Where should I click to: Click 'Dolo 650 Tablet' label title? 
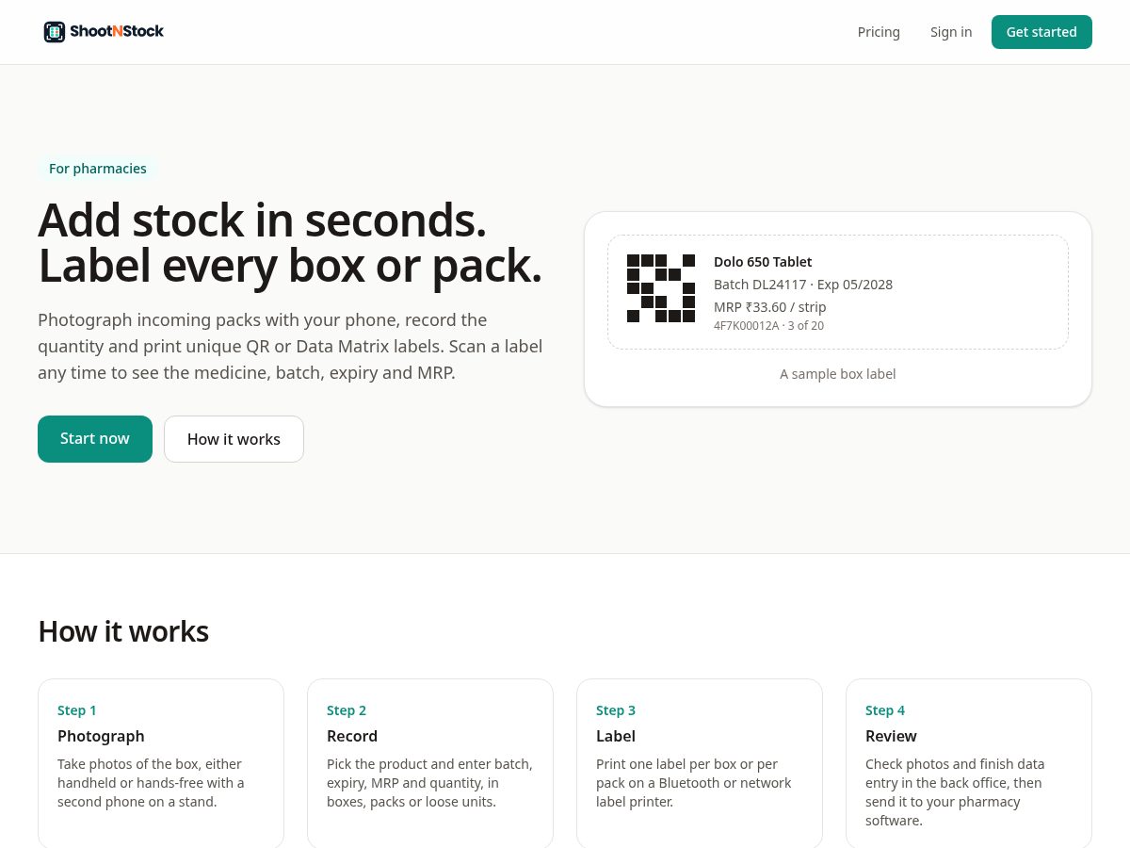point(763,262)
